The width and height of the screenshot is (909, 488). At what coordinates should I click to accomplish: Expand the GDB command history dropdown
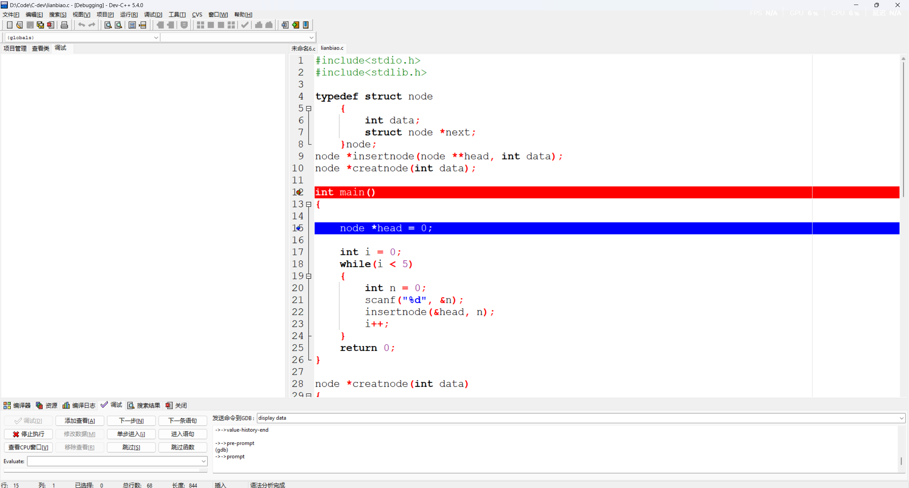901,418
